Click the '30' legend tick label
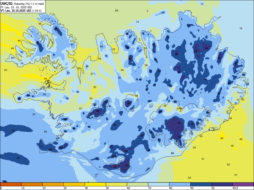Image resolution: width=254 pixels, height=190 pixels. click(x=65, y=188)
